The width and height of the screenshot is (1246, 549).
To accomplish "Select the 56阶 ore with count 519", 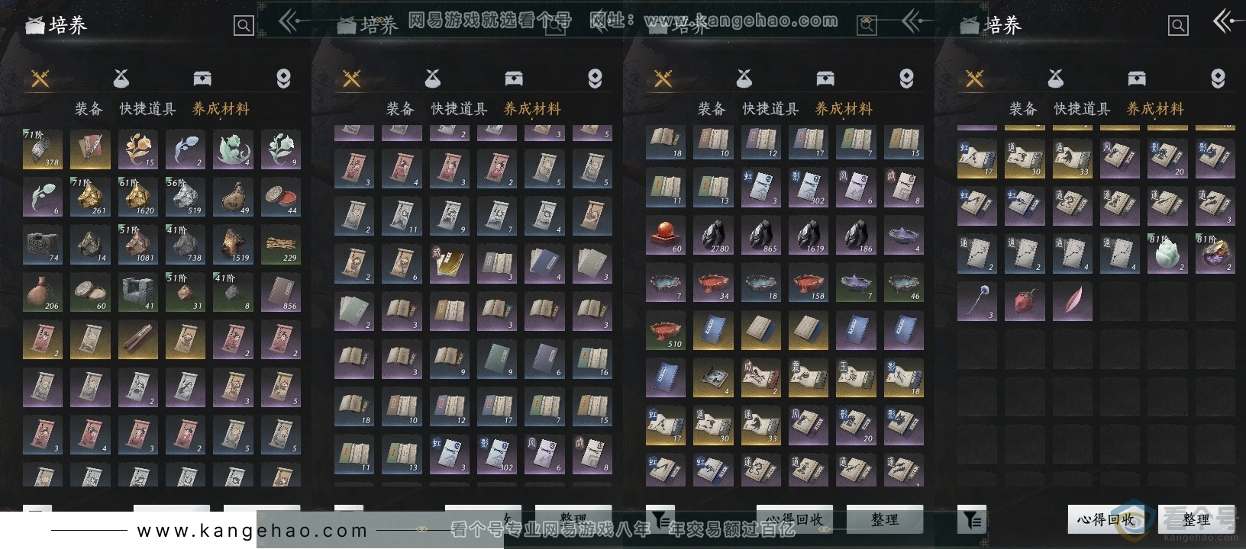I will [x=186, y=197].
